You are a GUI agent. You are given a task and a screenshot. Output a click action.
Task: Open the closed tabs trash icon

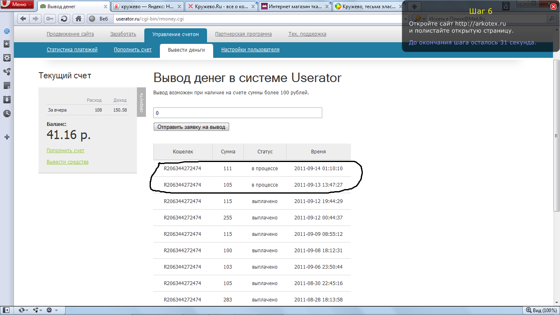(506, 6)
